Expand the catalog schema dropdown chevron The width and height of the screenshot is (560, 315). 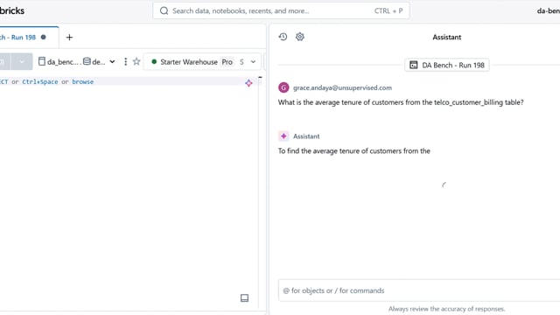click(x=112, y=62)
